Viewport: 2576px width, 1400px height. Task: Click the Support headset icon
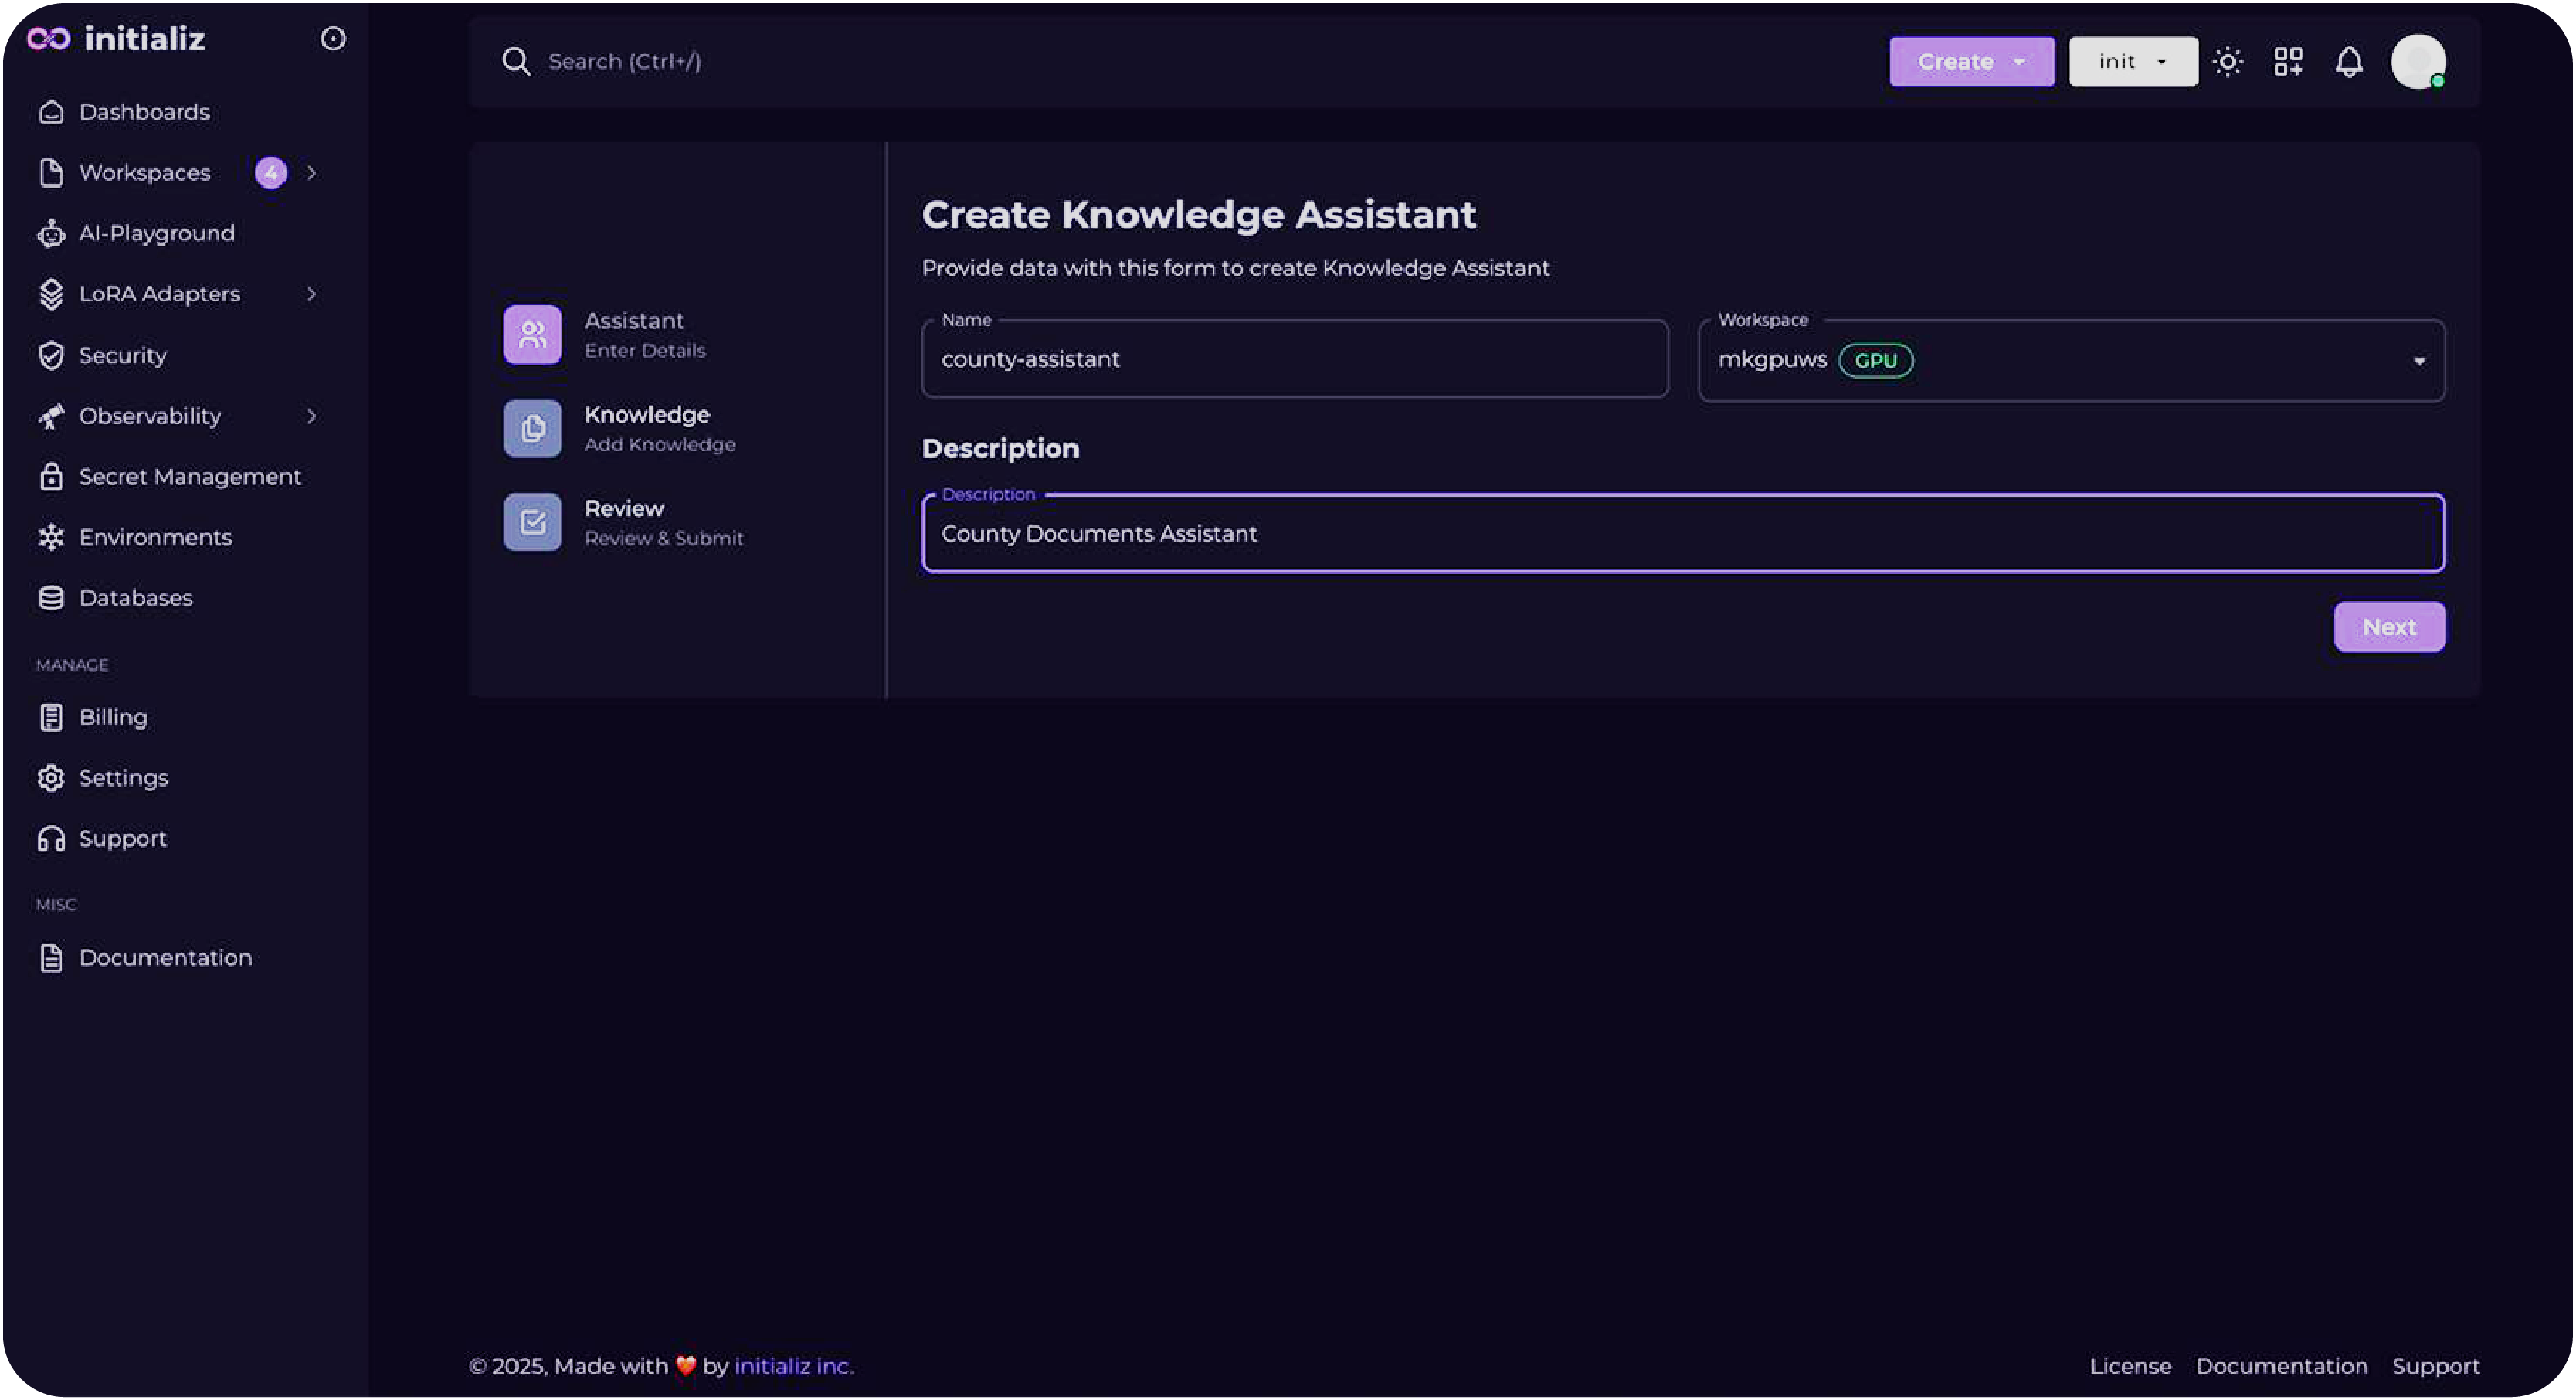tap(51, 839)
